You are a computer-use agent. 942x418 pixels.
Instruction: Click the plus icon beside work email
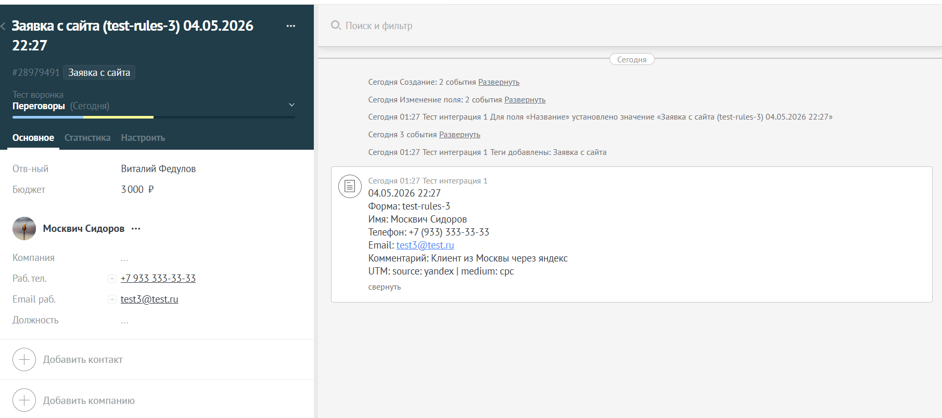112,299
